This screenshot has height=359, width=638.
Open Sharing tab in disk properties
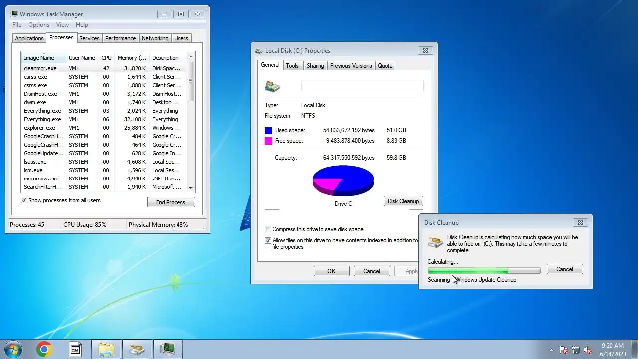tap(315, 66)
